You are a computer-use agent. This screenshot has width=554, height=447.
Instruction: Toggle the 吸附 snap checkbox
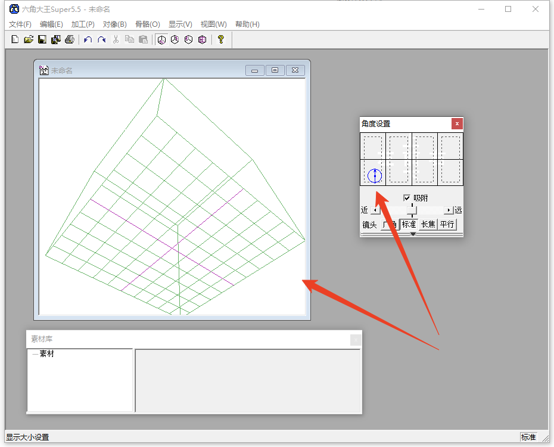click(x=407, y=198)
